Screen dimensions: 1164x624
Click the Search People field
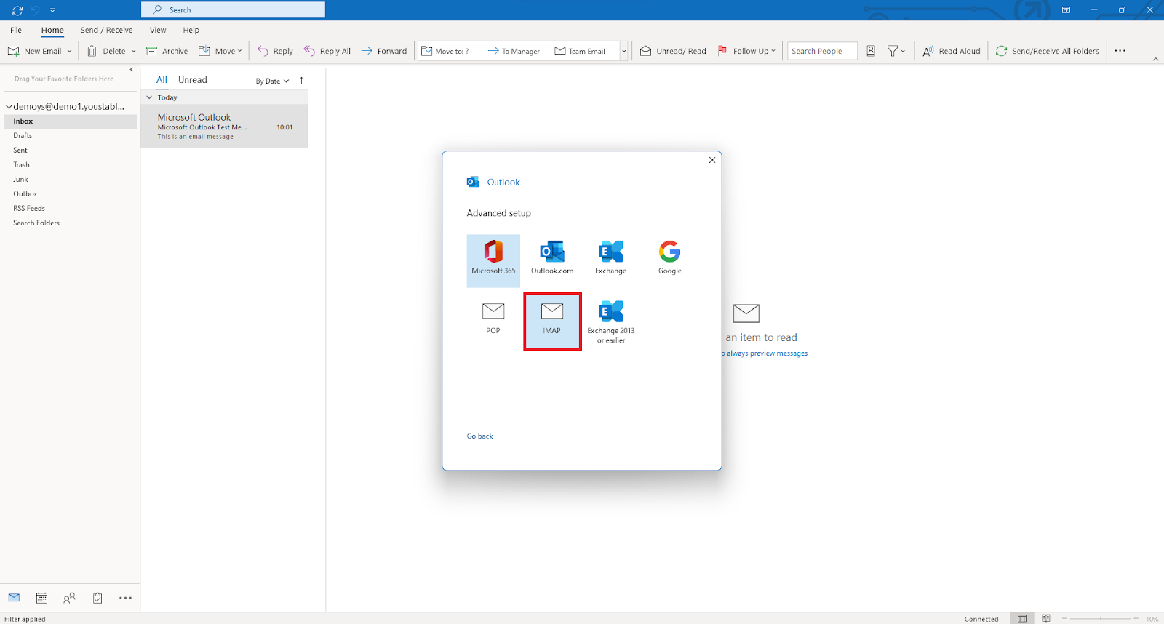click(x=822, y=51)
